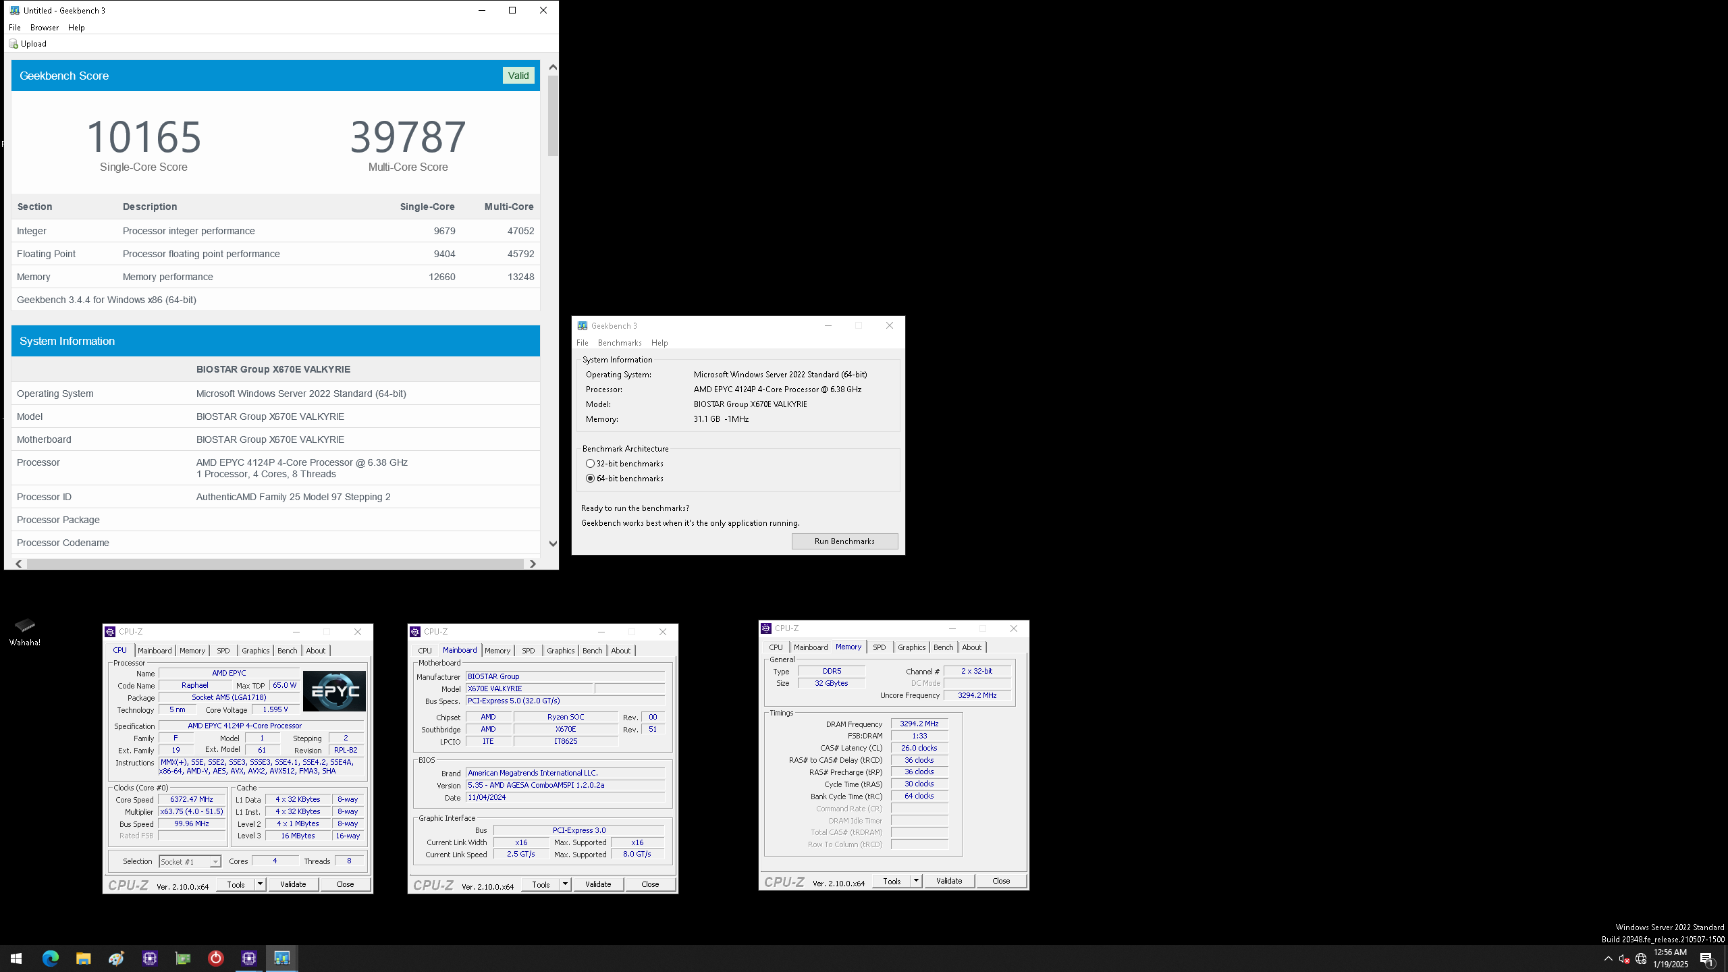Click horizontal scroll left arrow in Geekbench
The width and height of the screenshot is (1728, 972).
(18, 564)
